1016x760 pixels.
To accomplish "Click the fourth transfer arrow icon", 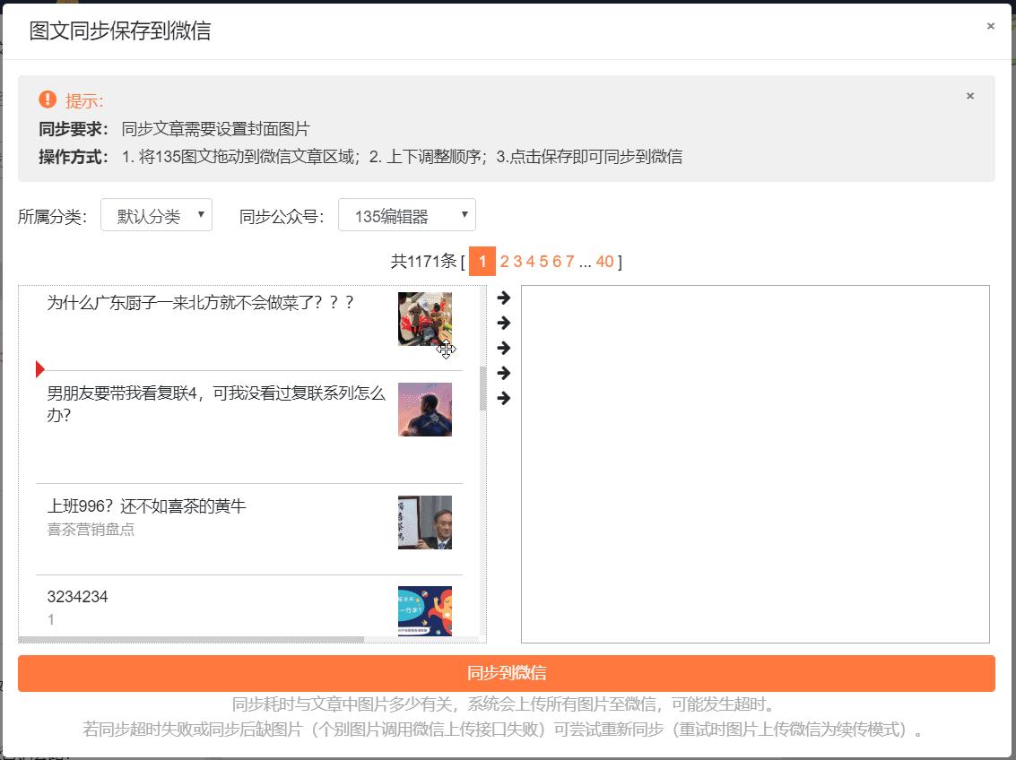I will (504, 374).
